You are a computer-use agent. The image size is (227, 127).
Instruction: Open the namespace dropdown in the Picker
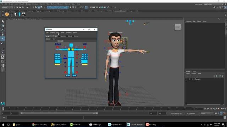50,36
